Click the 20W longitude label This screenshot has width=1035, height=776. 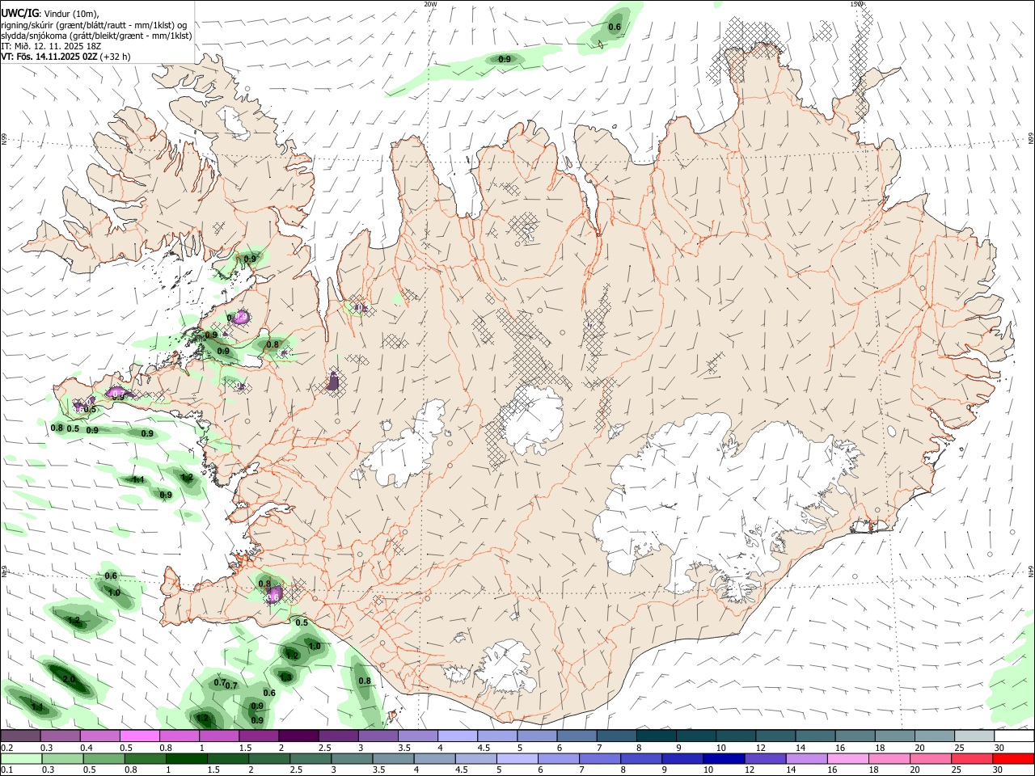[430, 4]
